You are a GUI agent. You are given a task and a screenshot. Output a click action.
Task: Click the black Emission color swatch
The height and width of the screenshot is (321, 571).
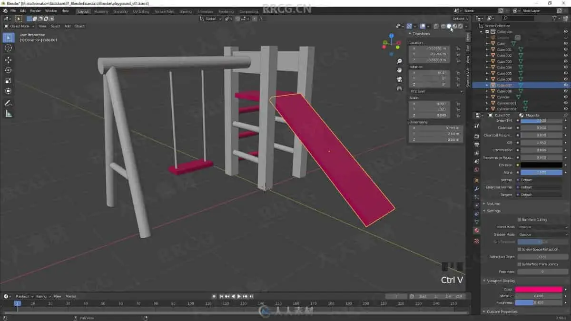pyautogui.click(x=542, y=165)
